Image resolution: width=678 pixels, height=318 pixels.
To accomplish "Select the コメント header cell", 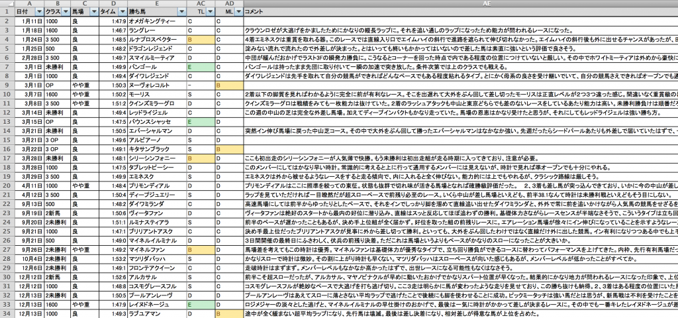I will click(x=461, y=12).
